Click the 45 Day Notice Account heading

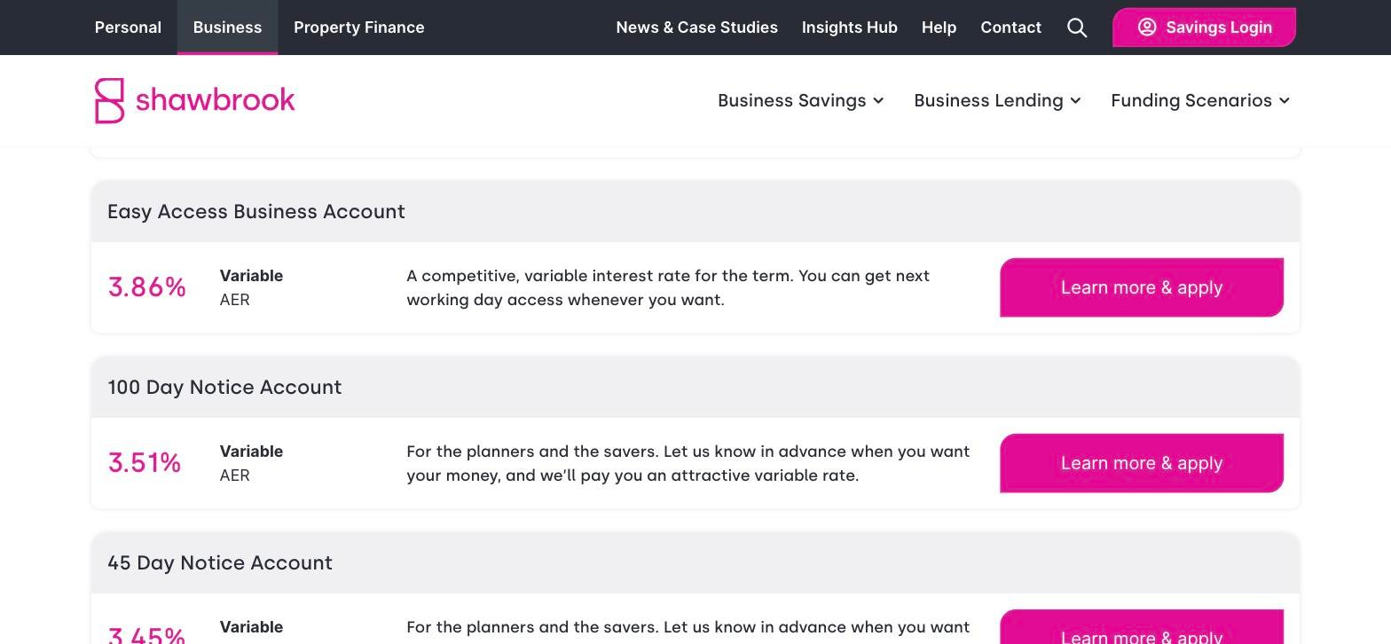pyautogui.click(x=220, y=562)
